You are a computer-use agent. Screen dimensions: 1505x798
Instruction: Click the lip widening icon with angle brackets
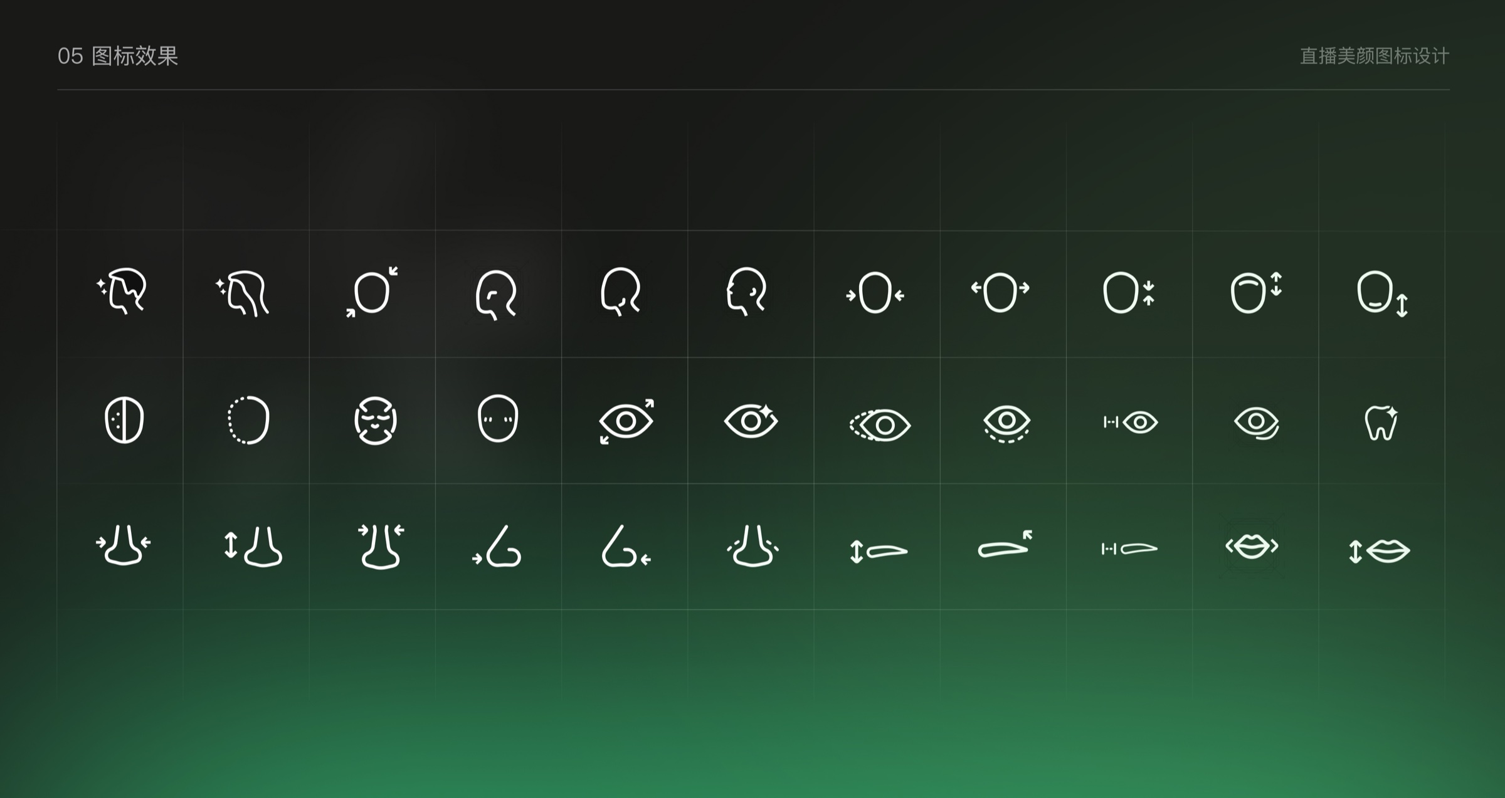1252,547
